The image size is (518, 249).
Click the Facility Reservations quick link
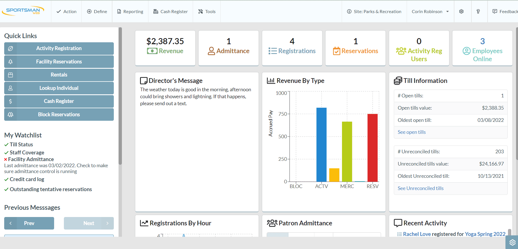pos(59,61)
